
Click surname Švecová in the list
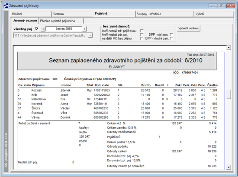[37, 113]
